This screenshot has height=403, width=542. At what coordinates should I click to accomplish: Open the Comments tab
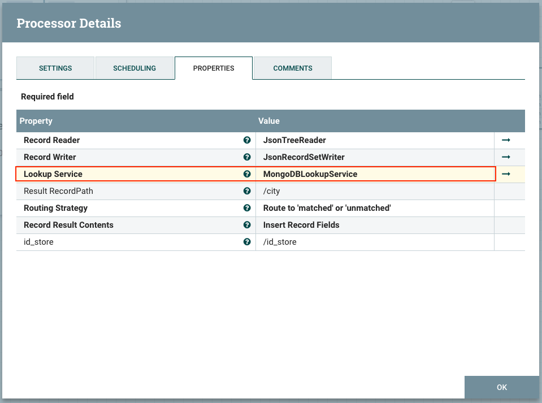click(293, 68)
